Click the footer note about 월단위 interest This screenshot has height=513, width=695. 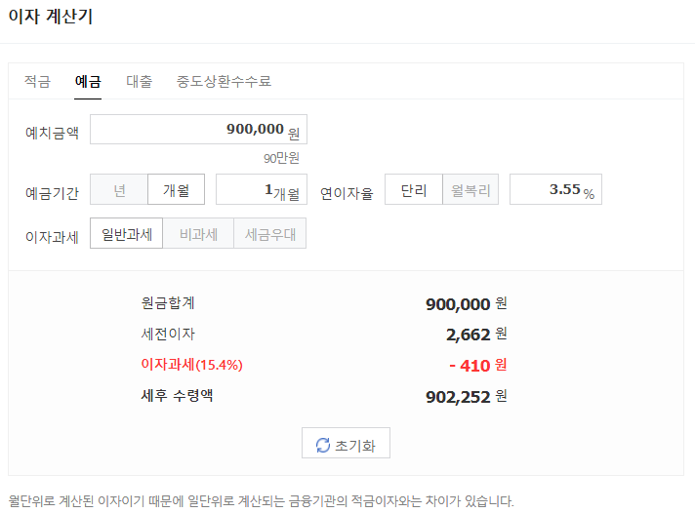[x=261, y=501]
